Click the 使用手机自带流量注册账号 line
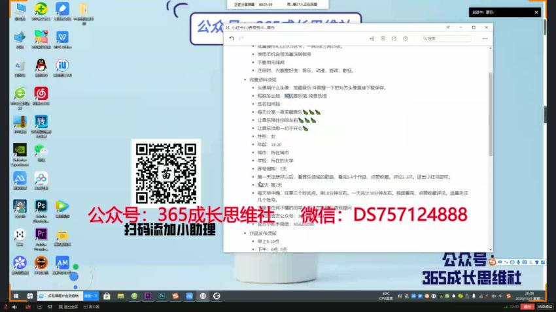Screen dimensions: 556x312 (284, 54)
